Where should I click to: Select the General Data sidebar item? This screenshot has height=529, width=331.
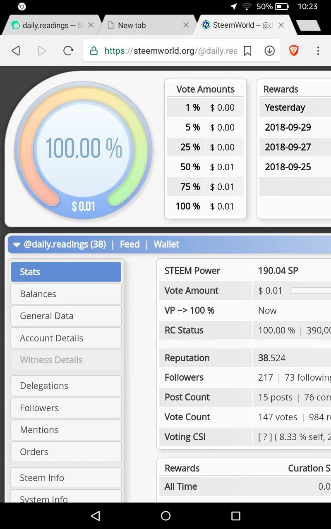66,316
